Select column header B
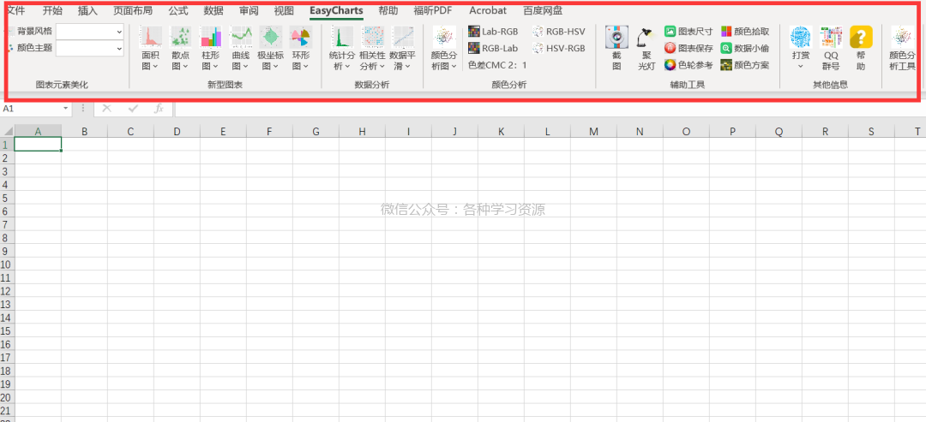The width and height of the screenshot is (926, 422). (84, 132)
